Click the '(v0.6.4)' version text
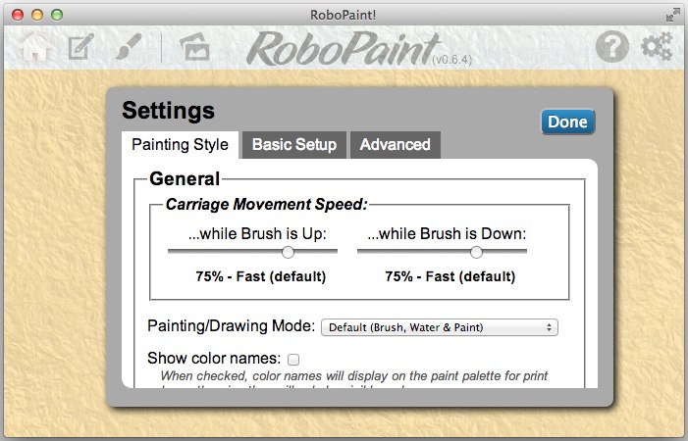Screen dimensions: 688x441 click(451, 60)
